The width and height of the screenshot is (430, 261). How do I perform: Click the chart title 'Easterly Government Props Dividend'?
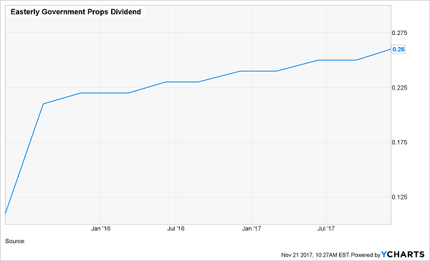76,12
